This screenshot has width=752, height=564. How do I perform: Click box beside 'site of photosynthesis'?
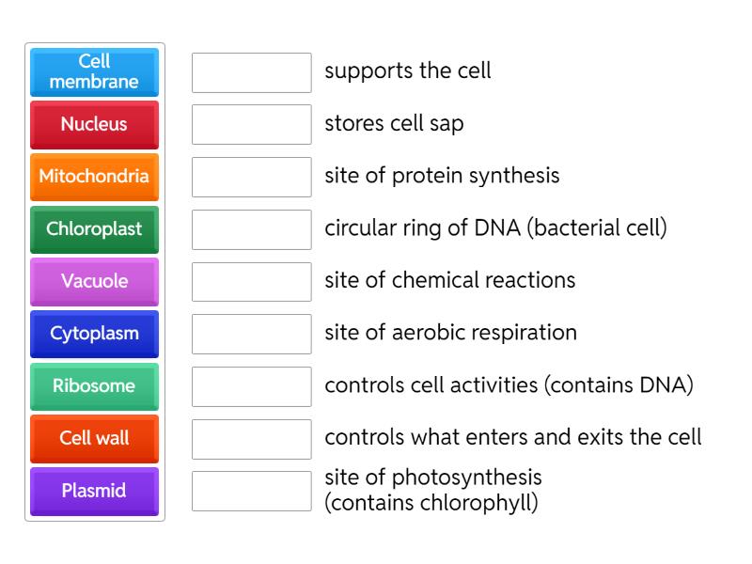pos(251,491)
